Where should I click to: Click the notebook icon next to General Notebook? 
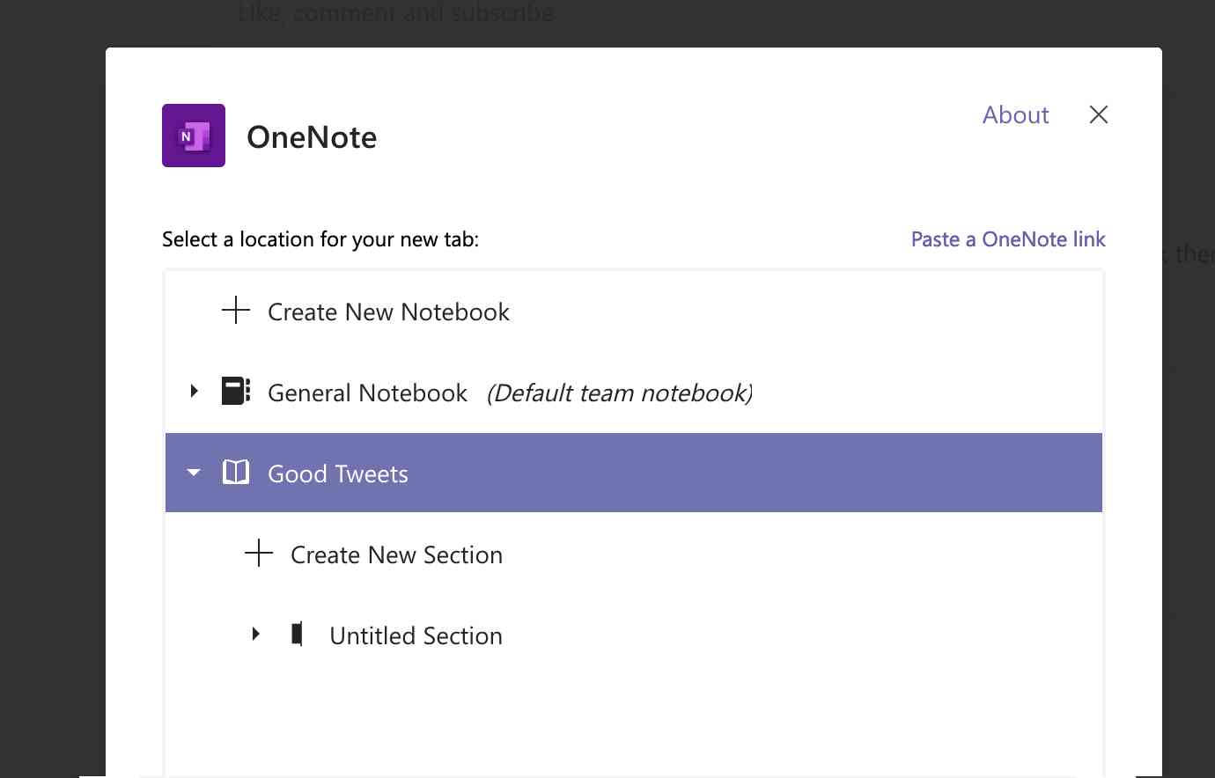tap(234, 392)
